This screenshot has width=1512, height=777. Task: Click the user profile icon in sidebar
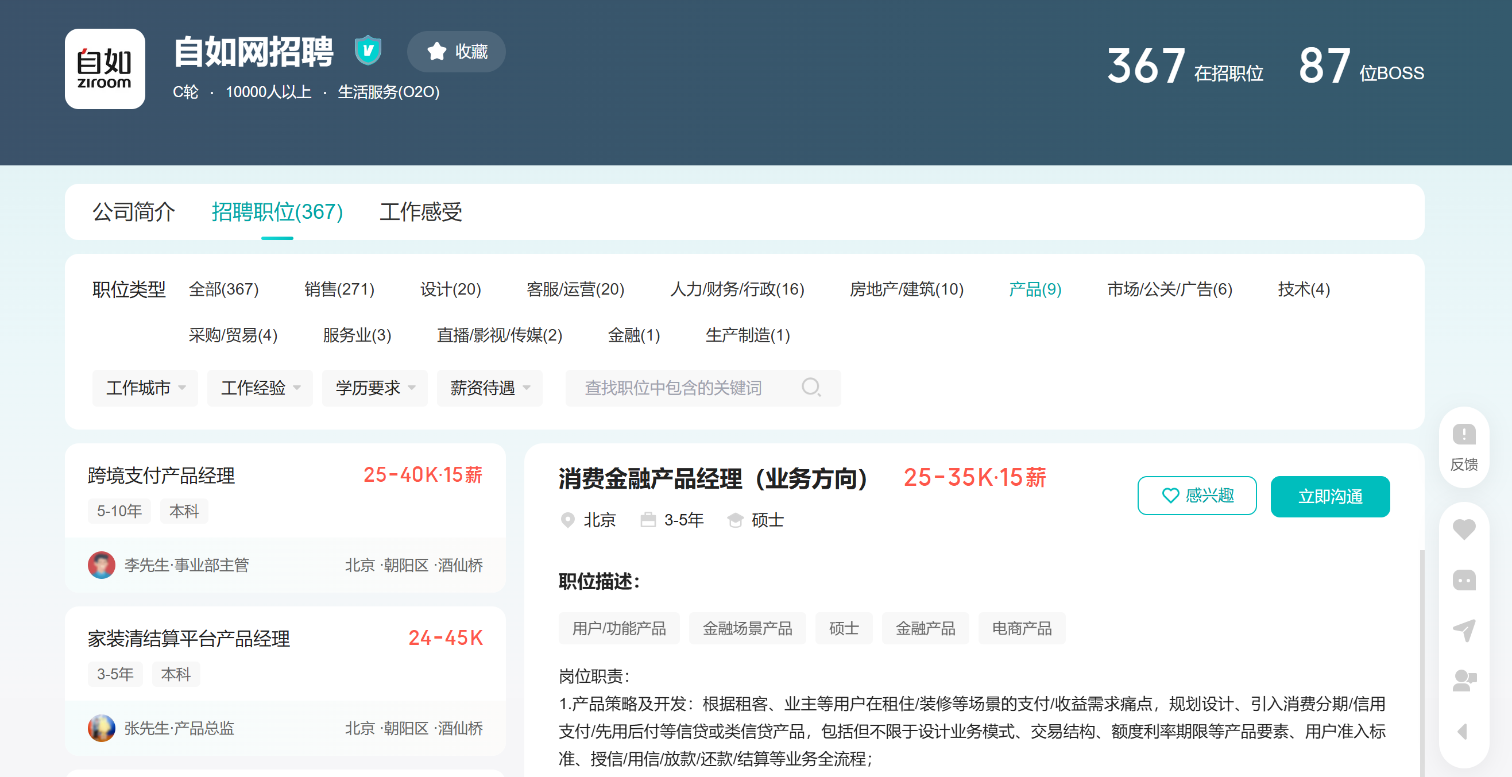(1463, 681)
